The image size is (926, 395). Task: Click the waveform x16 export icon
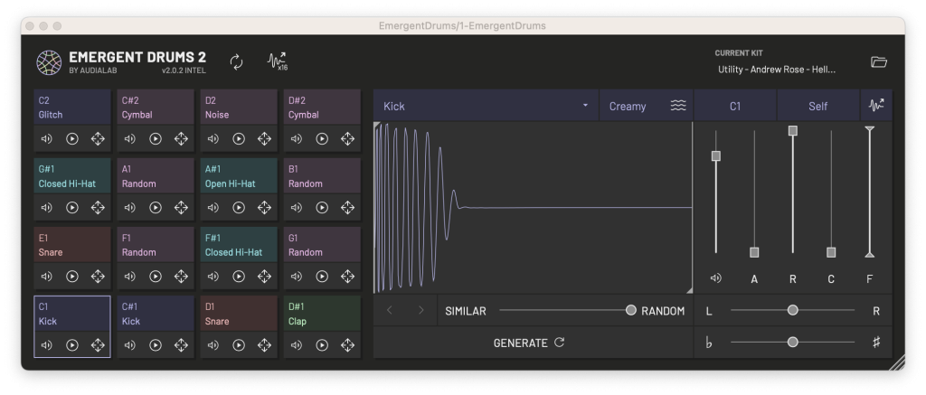click(277, 61)
